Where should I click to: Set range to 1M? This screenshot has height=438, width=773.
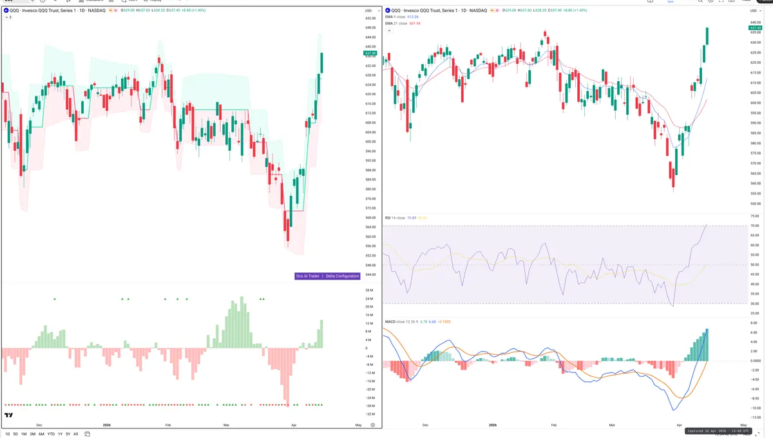click(24, 434)
